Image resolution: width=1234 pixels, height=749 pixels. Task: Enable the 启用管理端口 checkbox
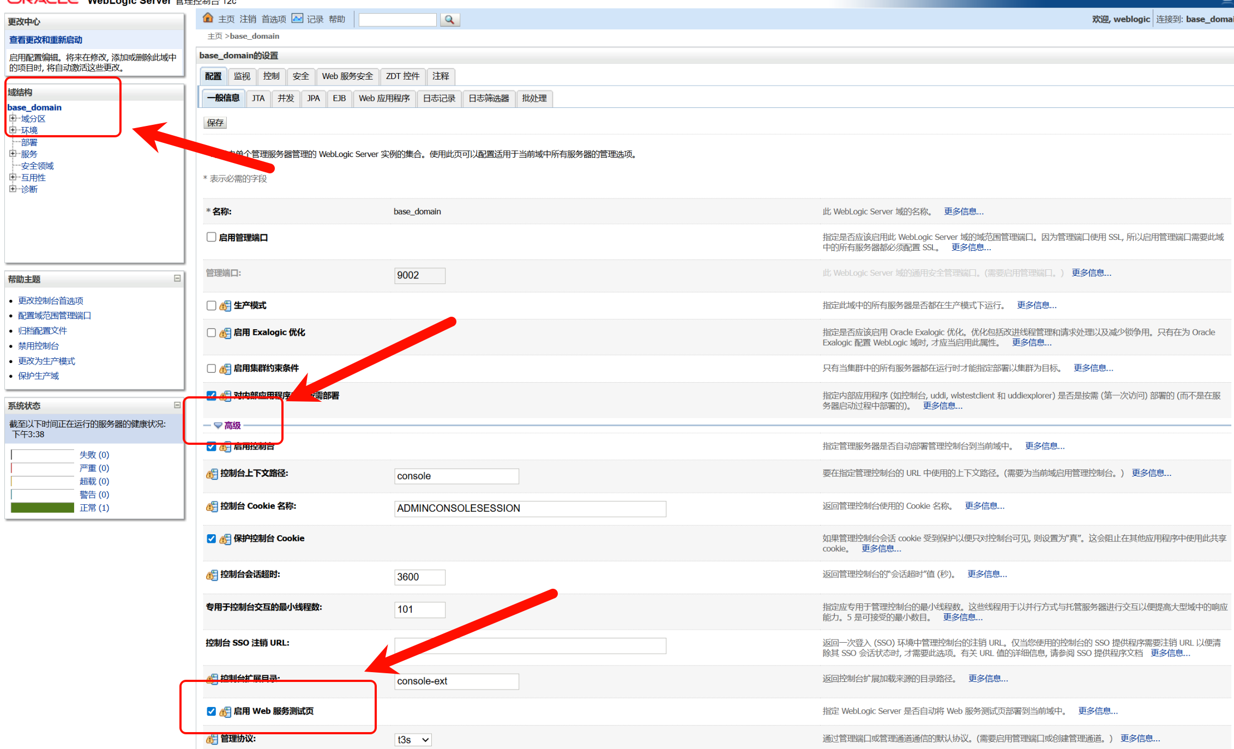point(211,237)
